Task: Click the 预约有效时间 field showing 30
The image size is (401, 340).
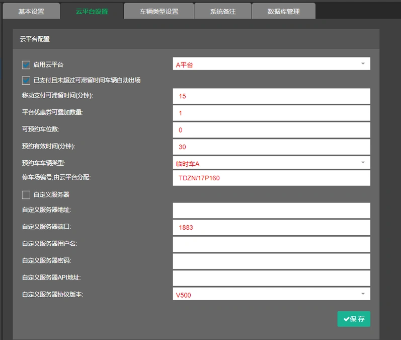Action: click(271, 147)
